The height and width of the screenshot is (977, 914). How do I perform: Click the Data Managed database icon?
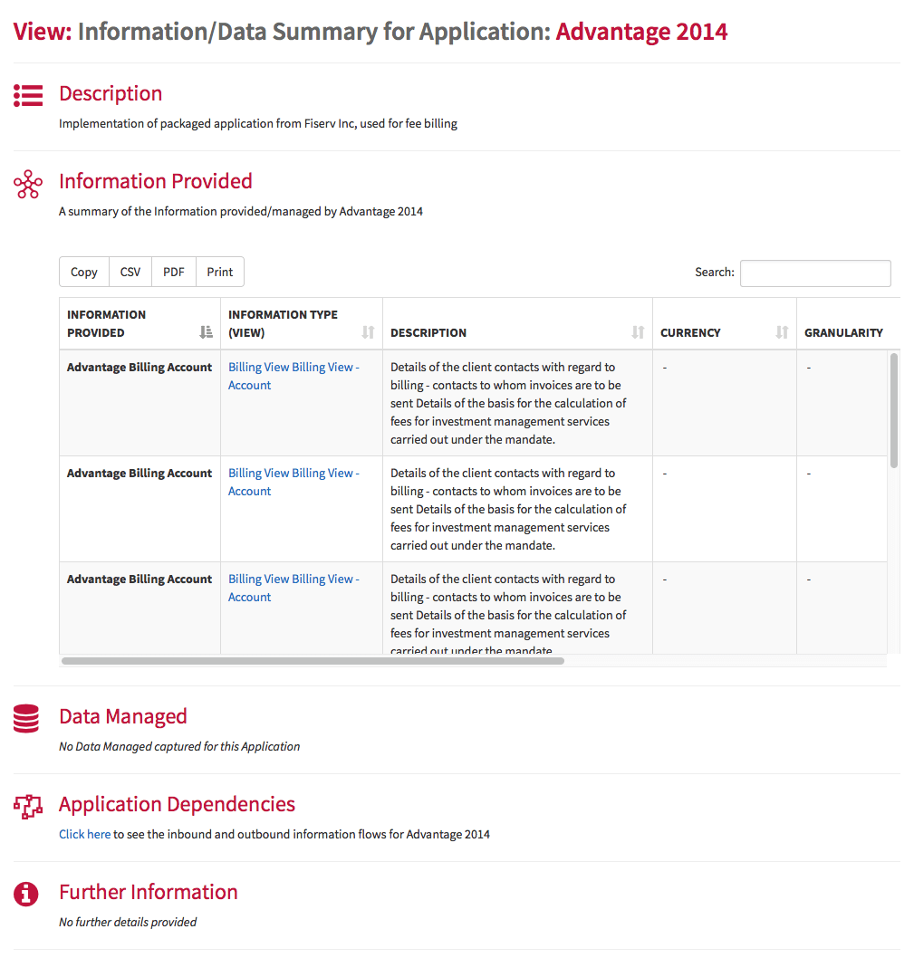(26, 718)
